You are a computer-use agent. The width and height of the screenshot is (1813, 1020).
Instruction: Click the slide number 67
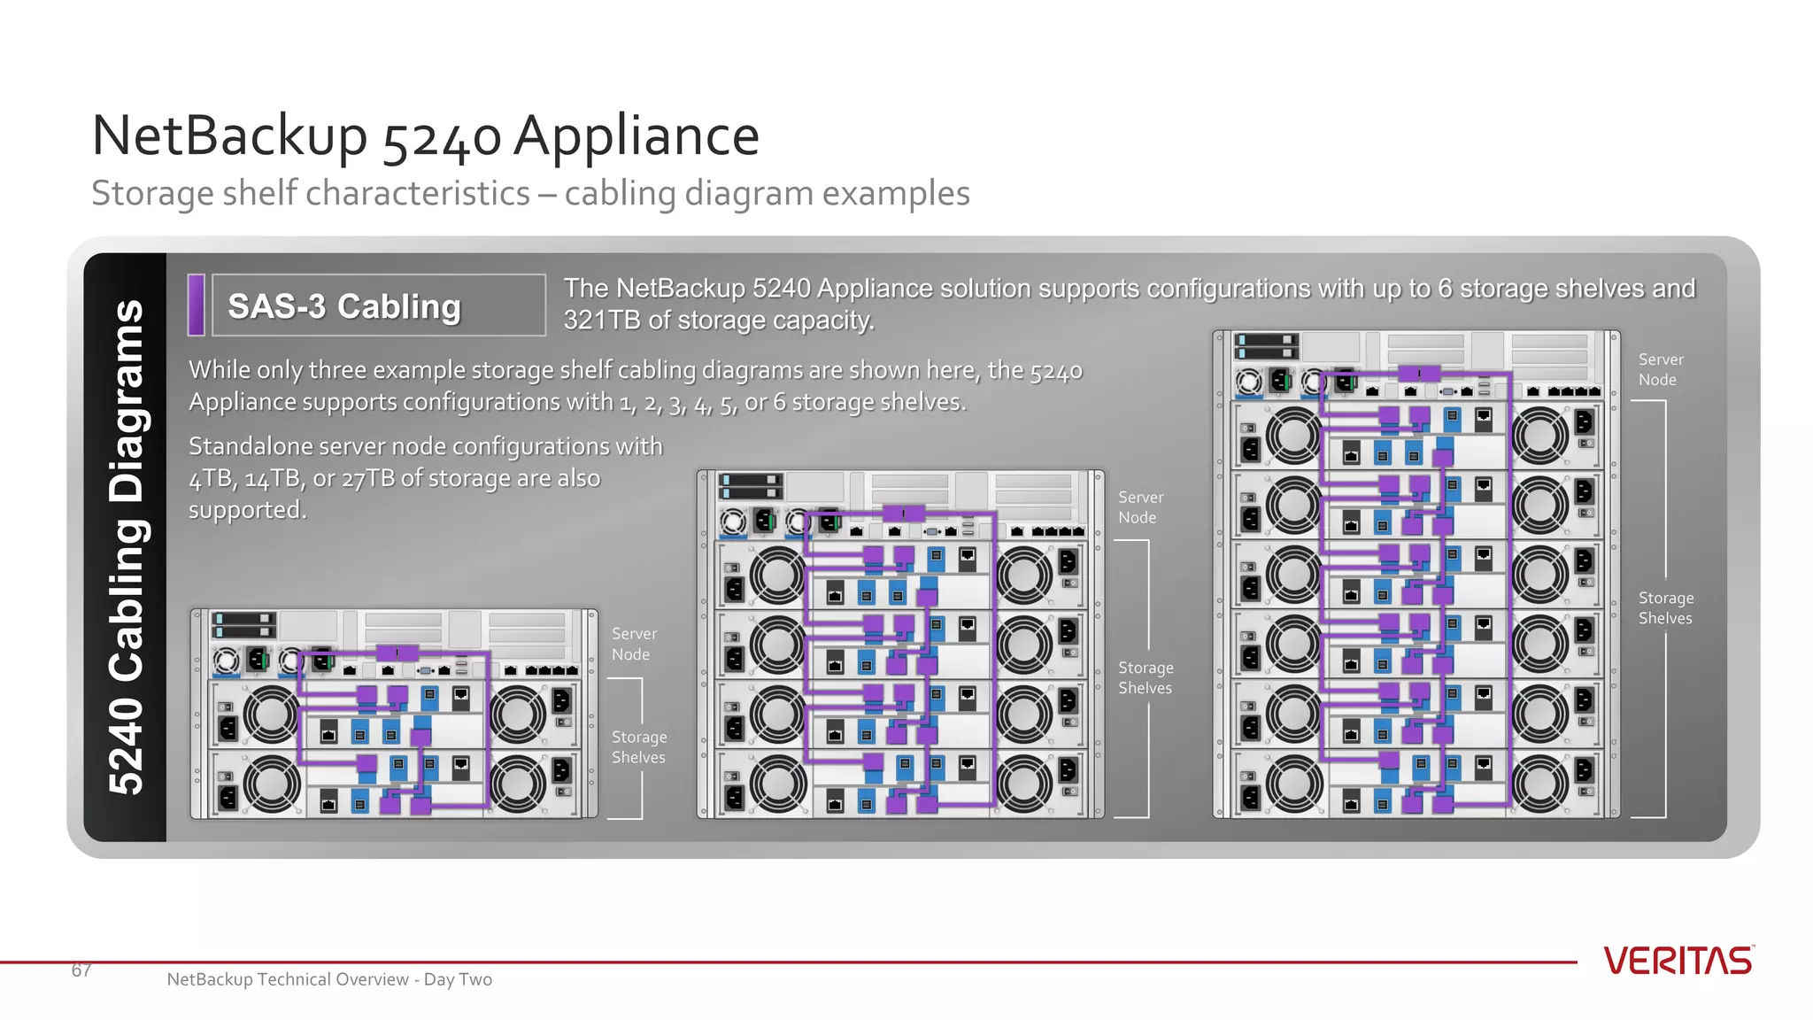(x=81, y=970)
